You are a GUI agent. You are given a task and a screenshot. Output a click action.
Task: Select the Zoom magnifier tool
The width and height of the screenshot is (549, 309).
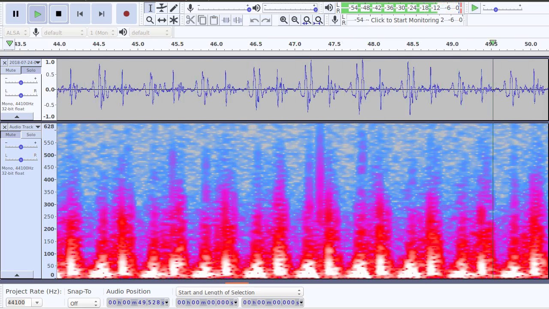coord(150,20)
